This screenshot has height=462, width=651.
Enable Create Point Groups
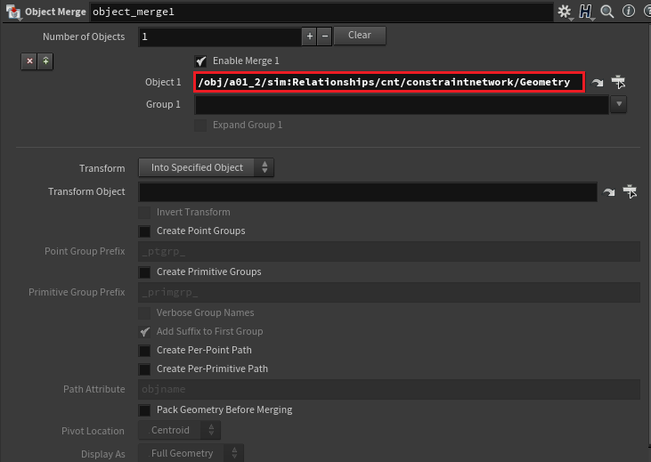click(144, 231)
